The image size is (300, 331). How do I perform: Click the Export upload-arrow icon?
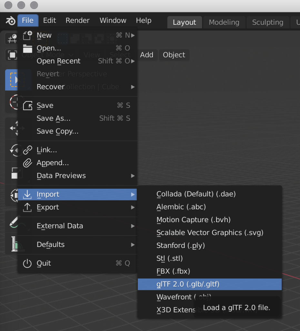pyautogui.click(x=27, y=207)
